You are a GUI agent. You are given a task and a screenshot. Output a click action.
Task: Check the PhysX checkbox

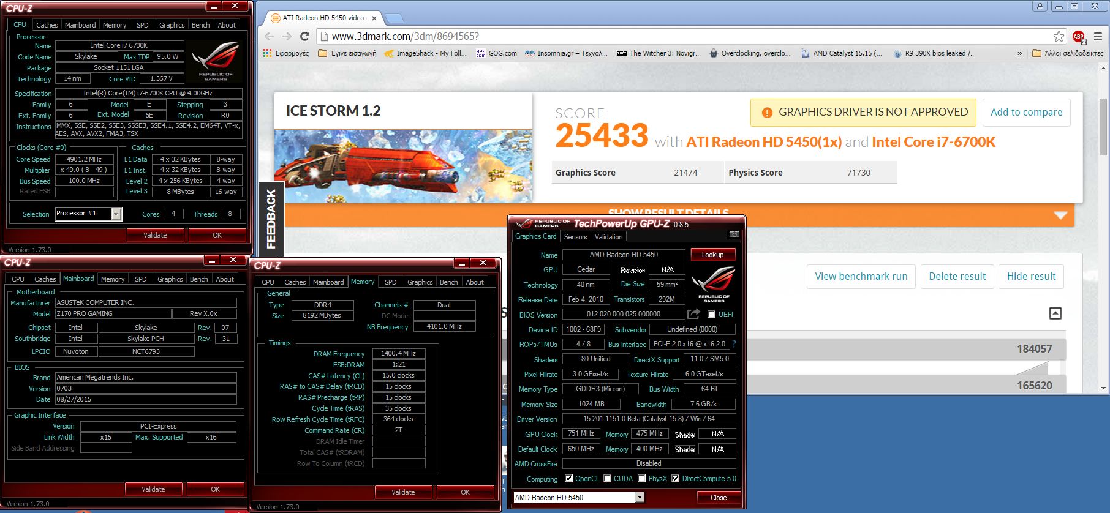tap(642, 479)
